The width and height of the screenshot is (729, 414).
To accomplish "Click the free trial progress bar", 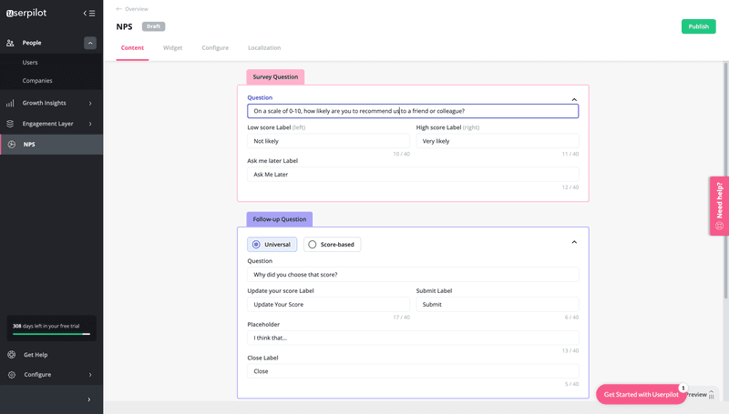I will [51, 334].
